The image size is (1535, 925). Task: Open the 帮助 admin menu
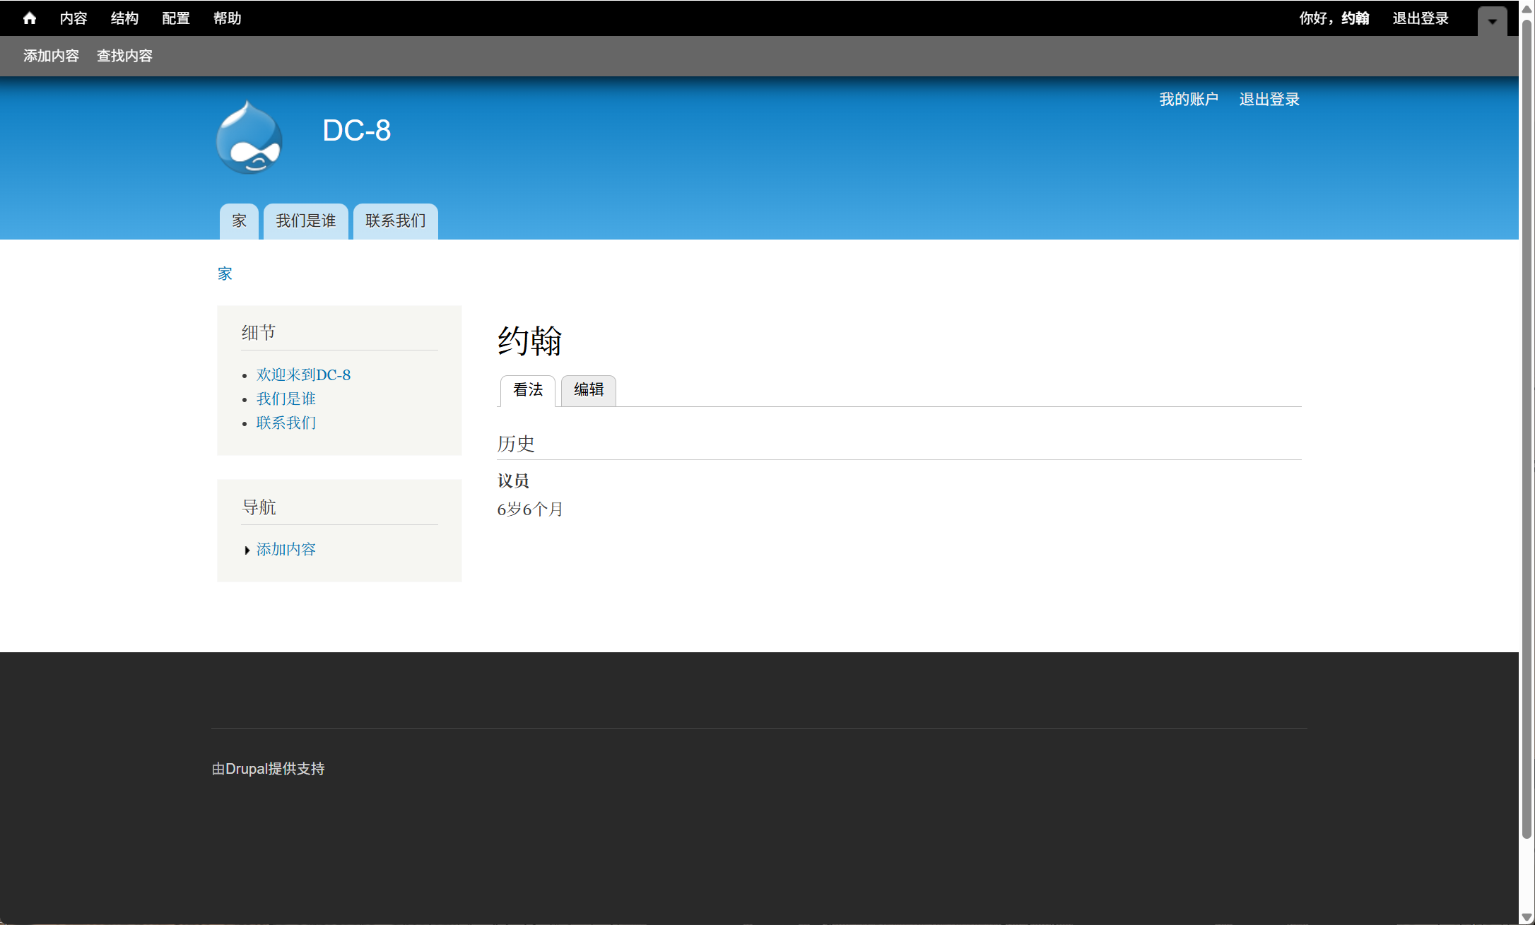tap(227, 18)
